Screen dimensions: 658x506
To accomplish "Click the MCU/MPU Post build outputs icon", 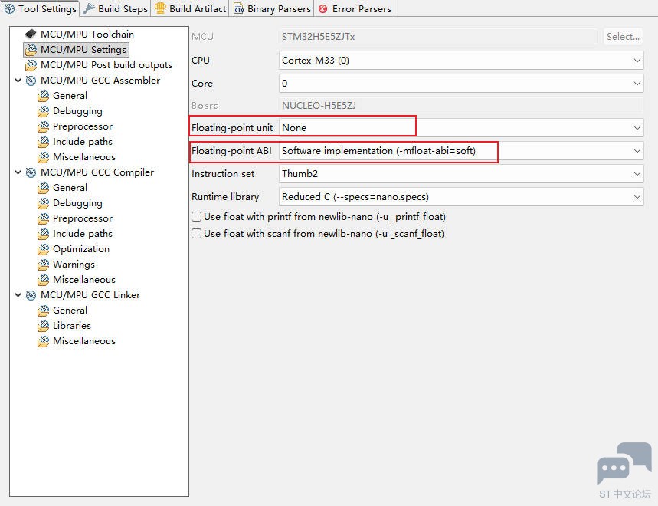I will pyautogui.click(x=31, y=65).
